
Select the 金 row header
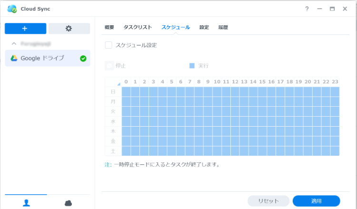113,141
